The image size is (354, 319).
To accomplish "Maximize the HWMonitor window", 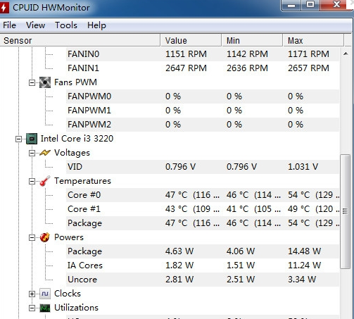I will [x=310, y=5].
